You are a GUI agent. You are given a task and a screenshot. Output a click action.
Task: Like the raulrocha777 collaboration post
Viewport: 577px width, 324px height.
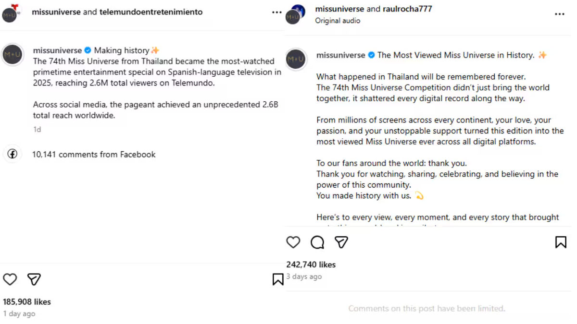pos(293,242)
